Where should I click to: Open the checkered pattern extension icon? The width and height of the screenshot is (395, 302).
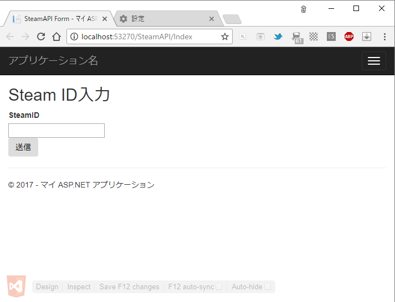coord(314,37)
